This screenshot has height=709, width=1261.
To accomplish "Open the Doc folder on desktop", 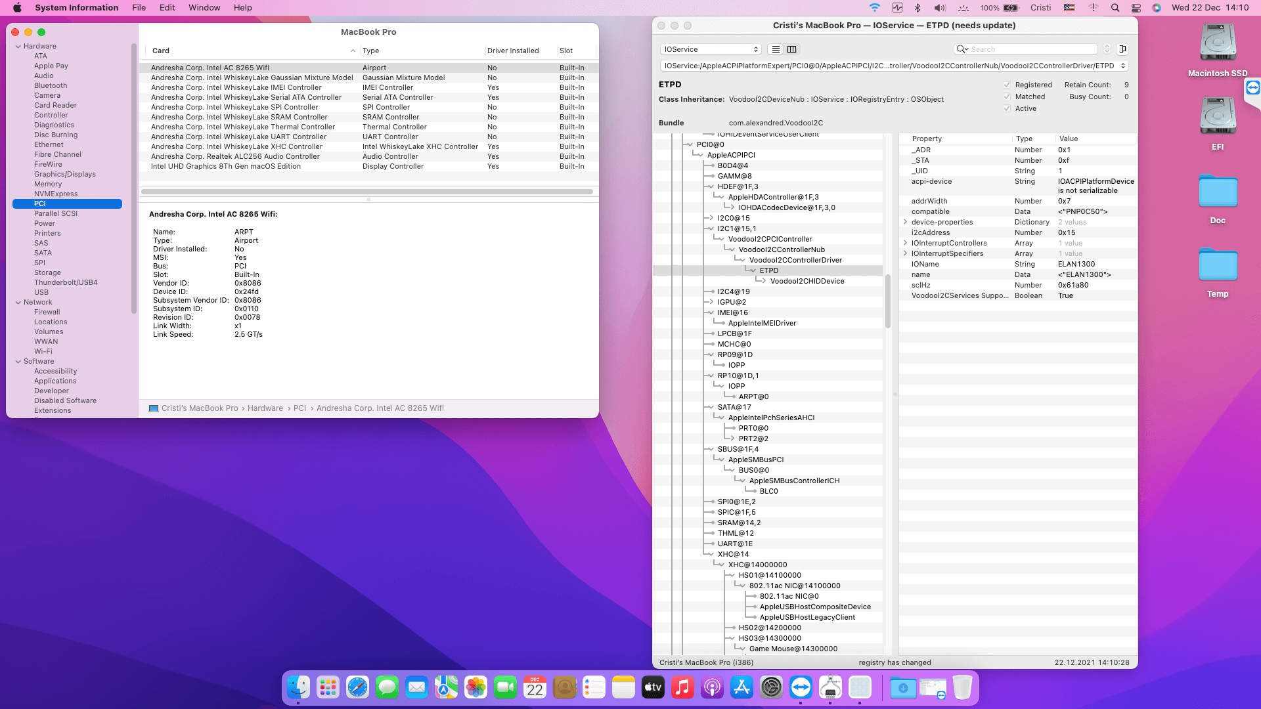I will pyautogui.click(x=1218, y=191).
